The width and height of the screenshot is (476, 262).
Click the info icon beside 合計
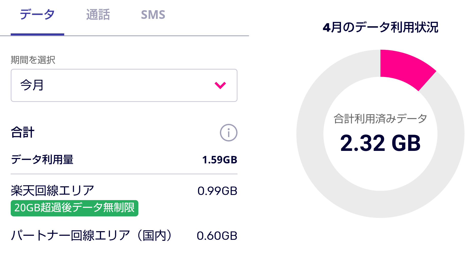[x=228, y=133]
